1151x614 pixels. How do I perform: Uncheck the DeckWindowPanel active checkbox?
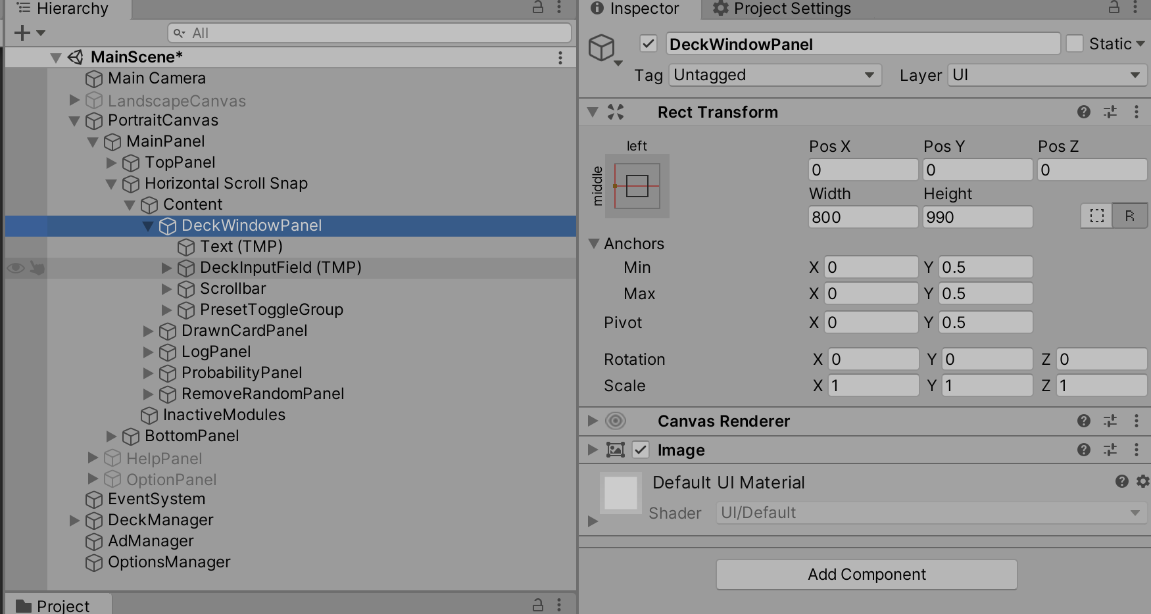tap(649, 44)
